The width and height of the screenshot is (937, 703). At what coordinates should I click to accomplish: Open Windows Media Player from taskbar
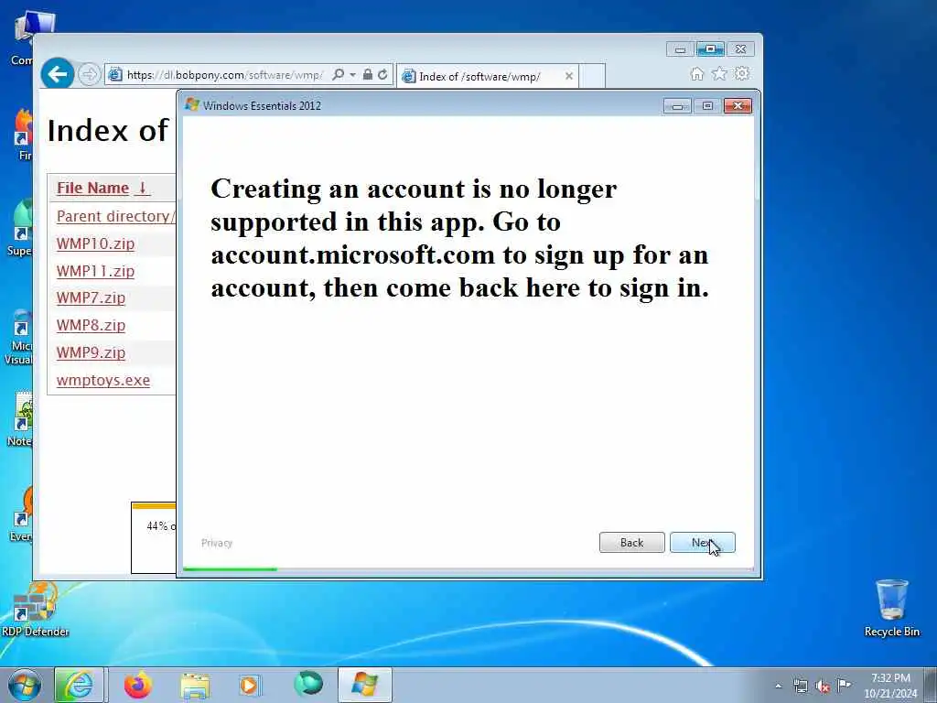click(x=250, y=685)
